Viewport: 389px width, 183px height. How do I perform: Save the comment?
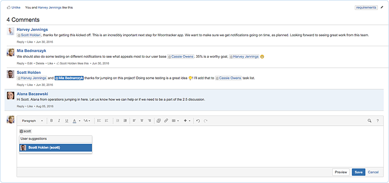click(358, 172)
